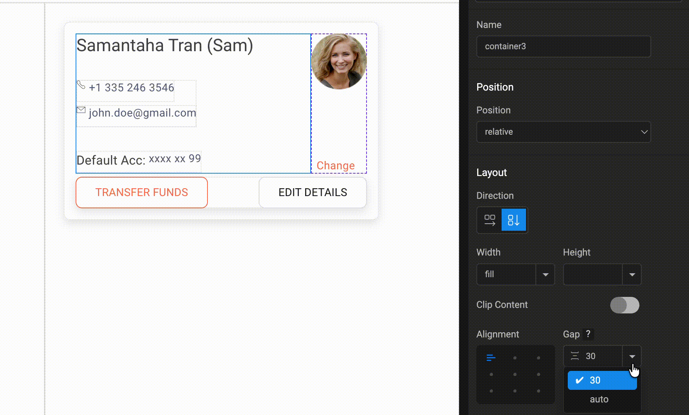Screen dimensions: 689x415
Task: Click the EDIT DETAILS button
Action: coord(313,192)
